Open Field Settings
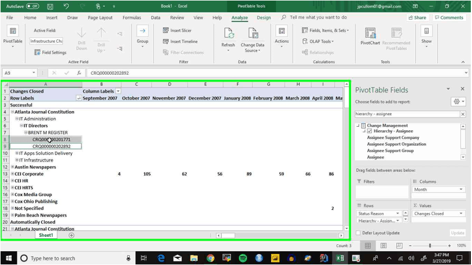The height and width of the screenshot is (265, 472). click(x=50, y=53)
